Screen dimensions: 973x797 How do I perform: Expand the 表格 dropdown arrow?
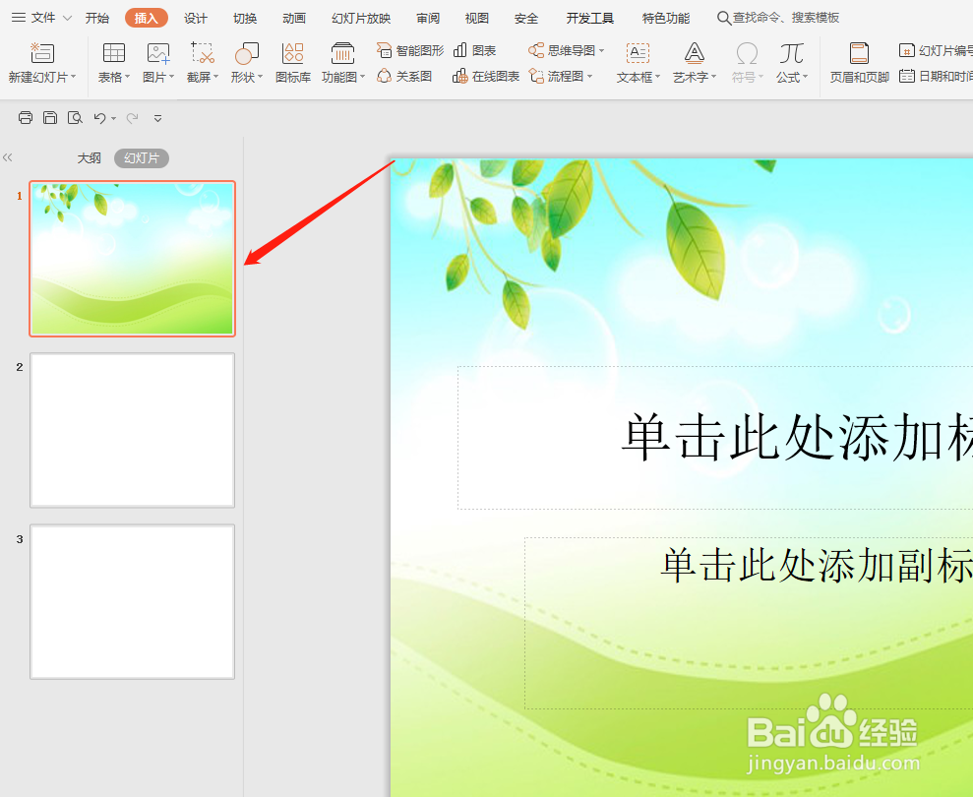click(127, 77)
